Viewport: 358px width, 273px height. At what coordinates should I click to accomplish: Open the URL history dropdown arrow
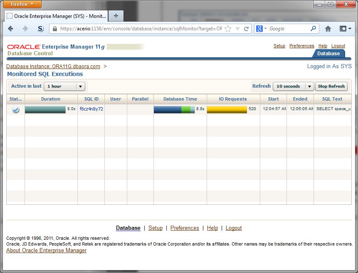coord(237,29)
